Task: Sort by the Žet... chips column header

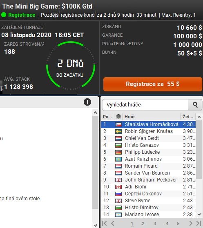Action: 188,117
